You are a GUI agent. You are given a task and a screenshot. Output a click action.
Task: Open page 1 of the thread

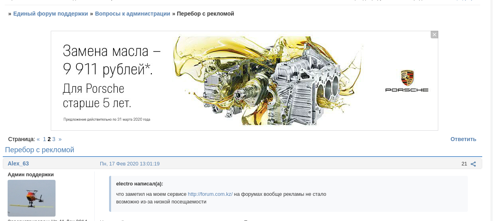[44, 139]
